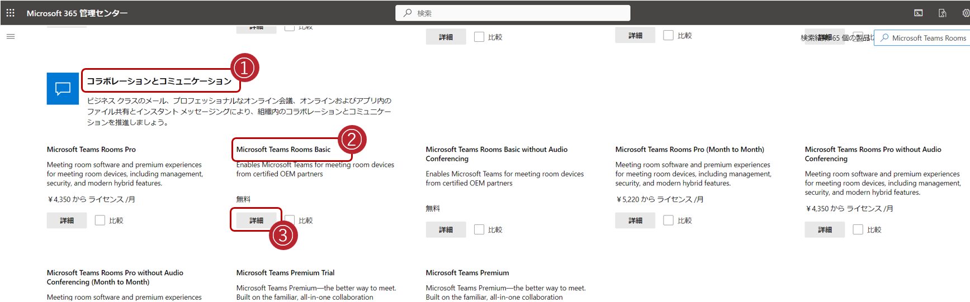View 詳細 for Teams Rooms Basic without Audio Conferencing
The image size is (970, 302).
coord(446,229)
